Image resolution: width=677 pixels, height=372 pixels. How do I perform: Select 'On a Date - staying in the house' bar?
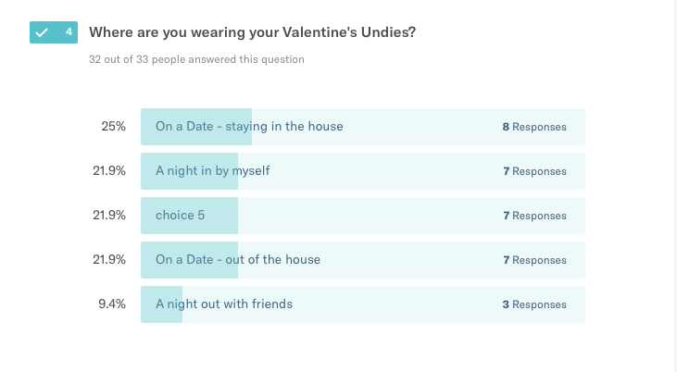point(363,127)
